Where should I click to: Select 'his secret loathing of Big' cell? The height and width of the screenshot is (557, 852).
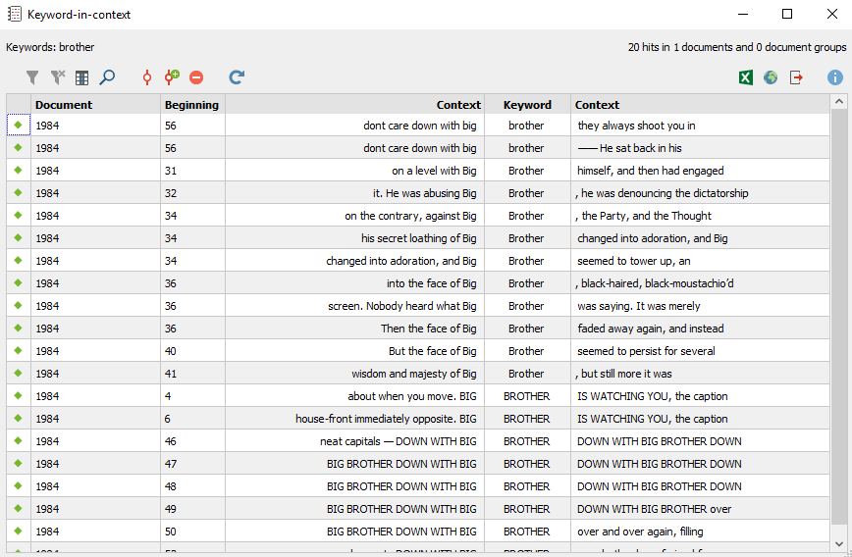coord(354,237)
